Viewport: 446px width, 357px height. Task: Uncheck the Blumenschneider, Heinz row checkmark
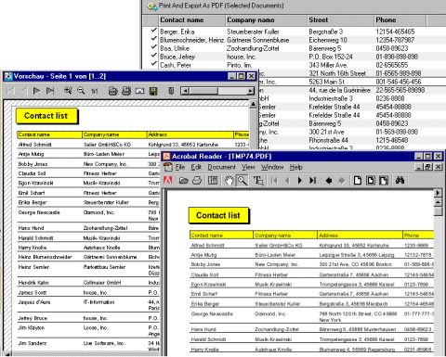[153, 39]
